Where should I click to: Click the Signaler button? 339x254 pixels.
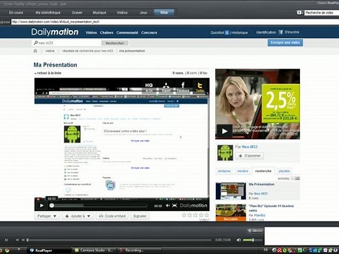click(x=140, y=216)
